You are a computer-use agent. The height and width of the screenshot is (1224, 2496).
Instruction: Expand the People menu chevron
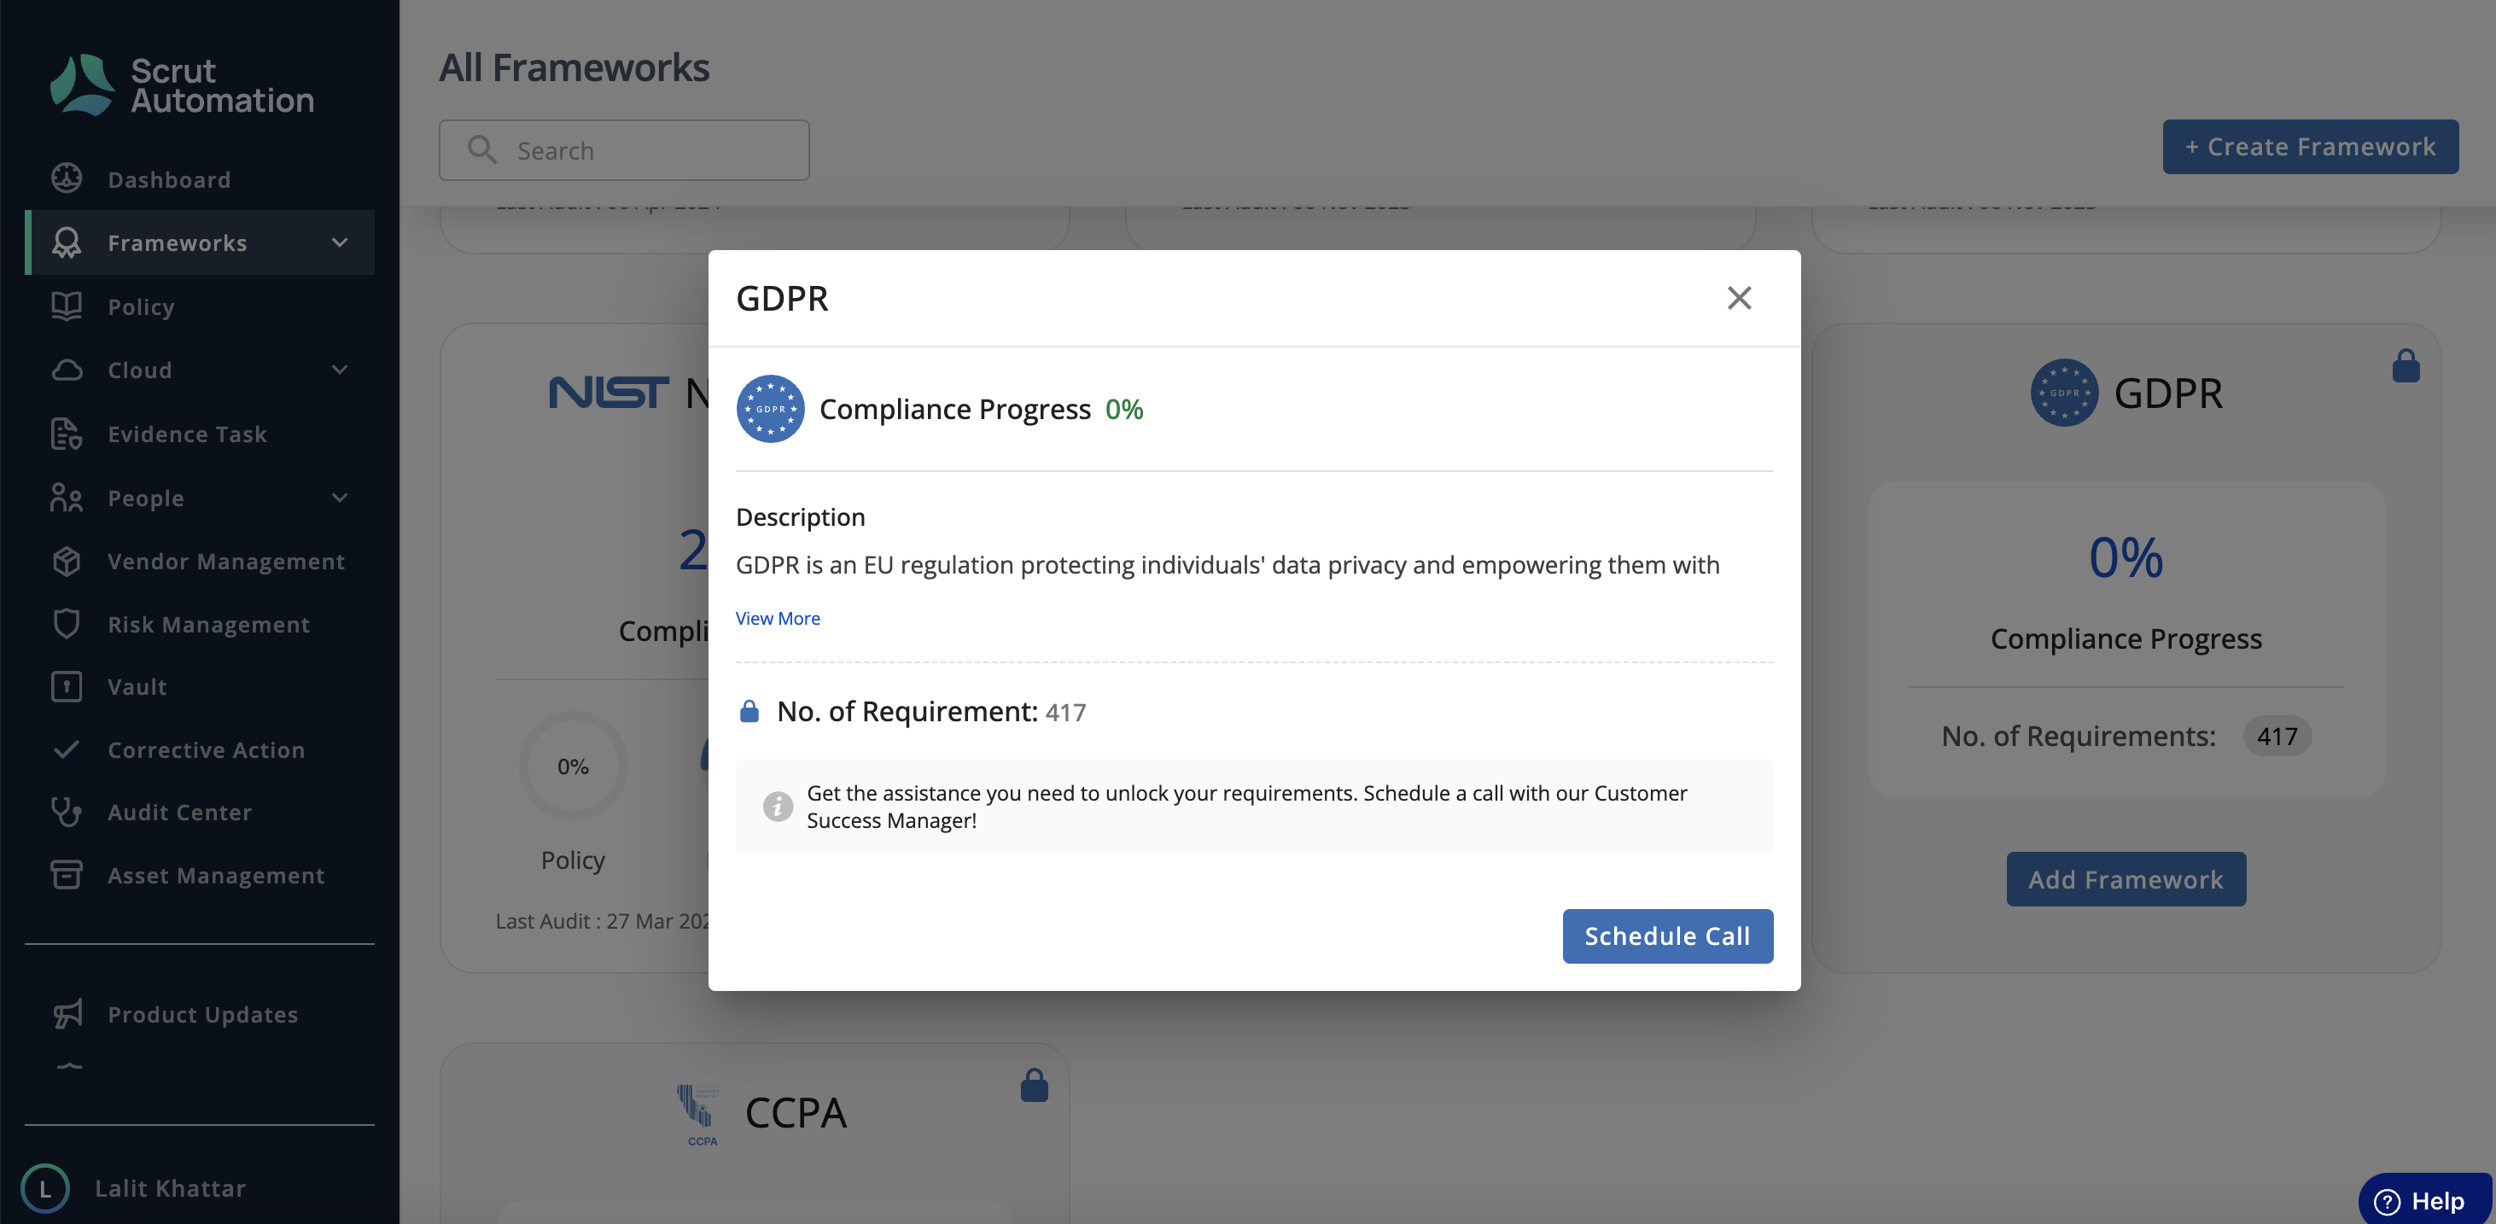pos(339,497)
